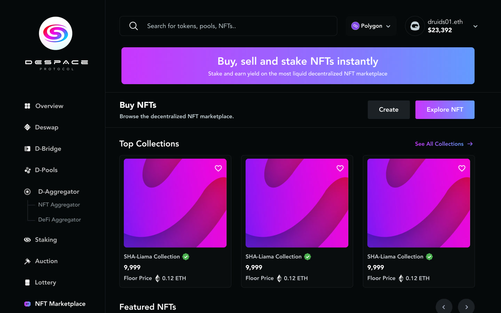Favorite the third SHA-Liama collection card
This screenshot has width=501, height=313.
[x=462, y=168]
